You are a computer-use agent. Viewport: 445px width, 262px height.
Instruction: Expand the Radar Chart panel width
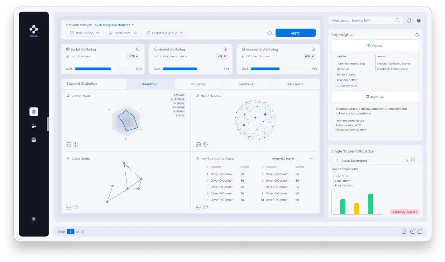pyautogui.click(x=69, y=145)
